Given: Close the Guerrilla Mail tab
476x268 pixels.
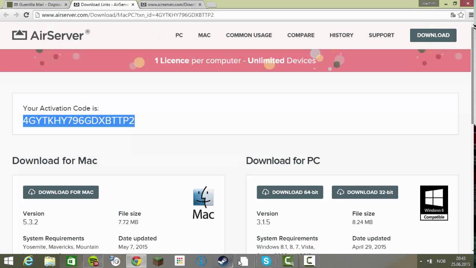Looking at the screenshot, I should tap(66, 4).
